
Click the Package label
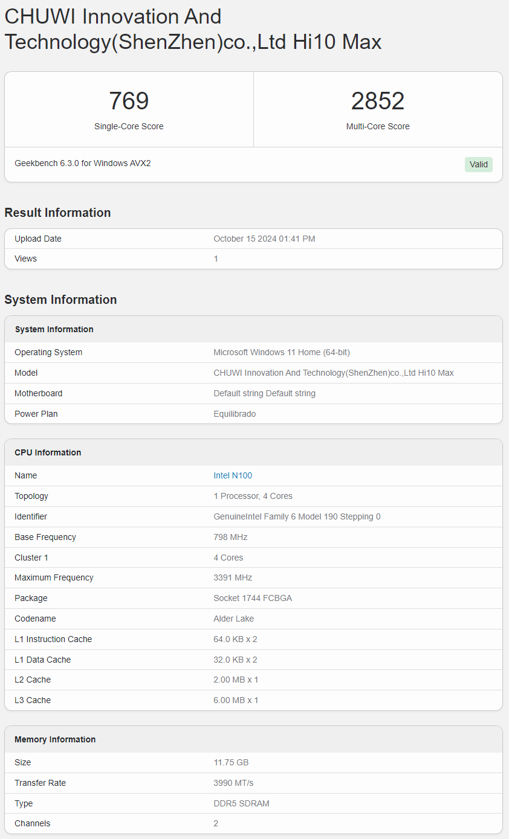pyautogui.click(x=31, y=598)
